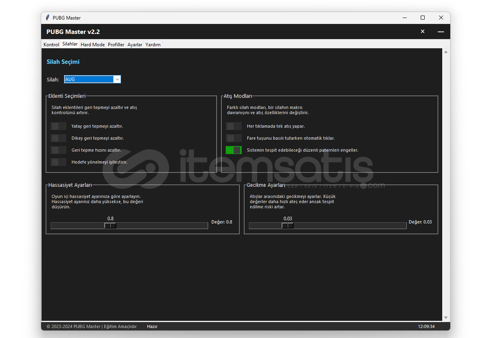Toggle 'Yatay geri tepmeyi azaltır' switch

(x=58, y=126)
